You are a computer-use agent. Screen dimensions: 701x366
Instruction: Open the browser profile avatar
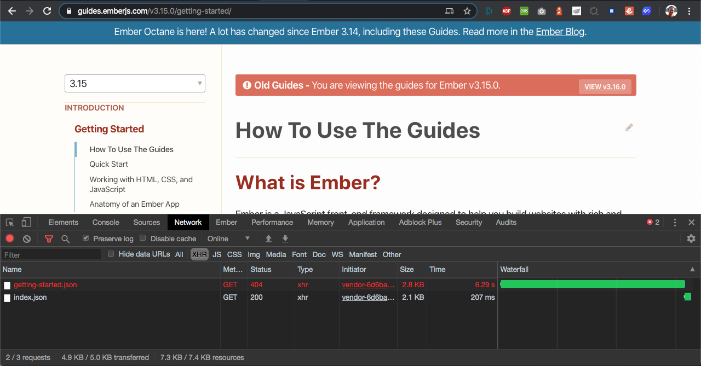(x=671, y=11)
